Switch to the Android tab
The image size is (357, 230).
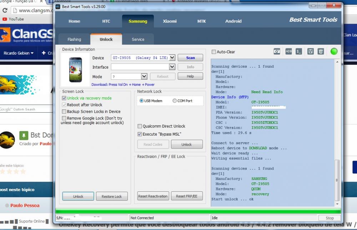[x=233, y=21]
